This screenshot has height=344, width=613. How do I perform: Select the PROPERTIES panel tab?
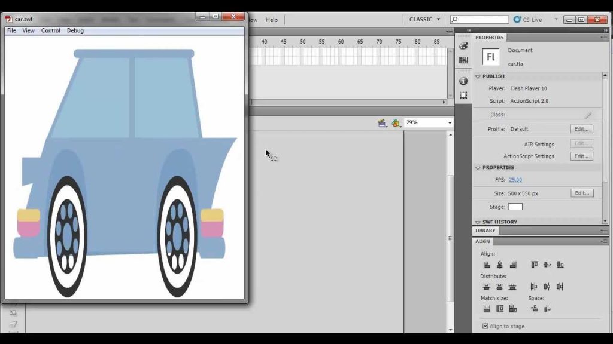[x=490, y=38]
